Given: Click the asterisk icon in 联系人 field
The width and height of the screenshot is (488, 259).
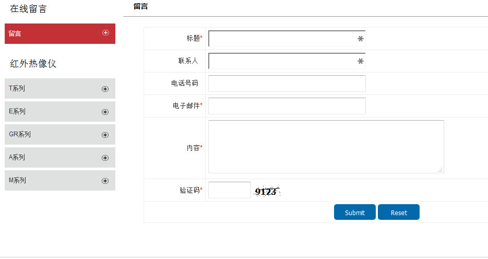Looking at the screenshot, I should pos(360,61).
